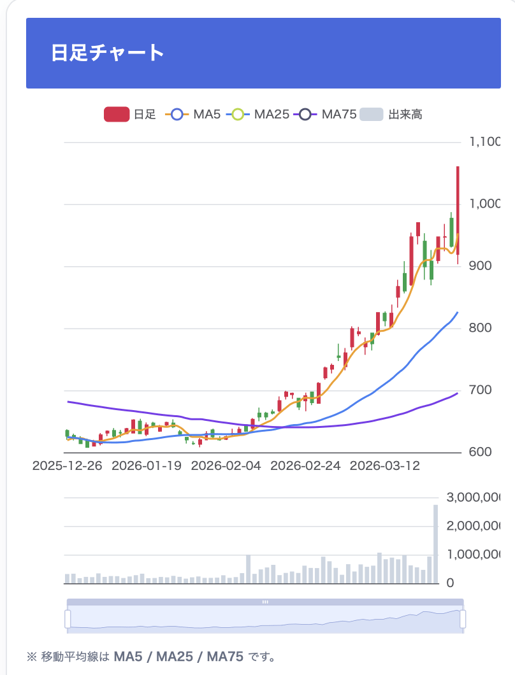The image size is (515, 675).
Task: Click the right handle of the zoom slider
Action: [x=463, y=618]
